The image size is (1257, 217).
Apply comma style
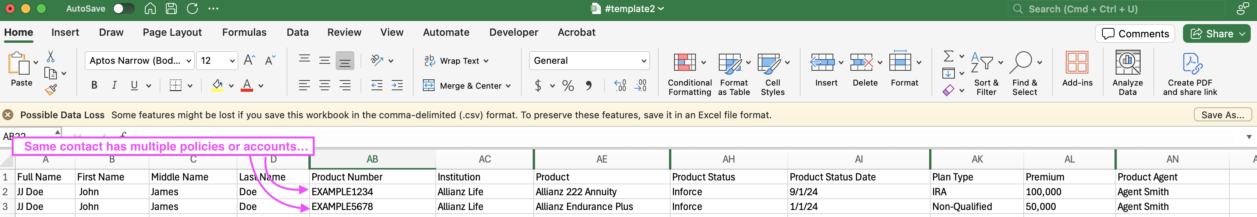(589, 85)
